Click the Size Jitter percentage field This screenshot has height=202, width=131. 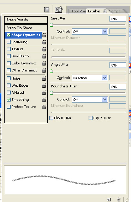click(x=118, y=19)
